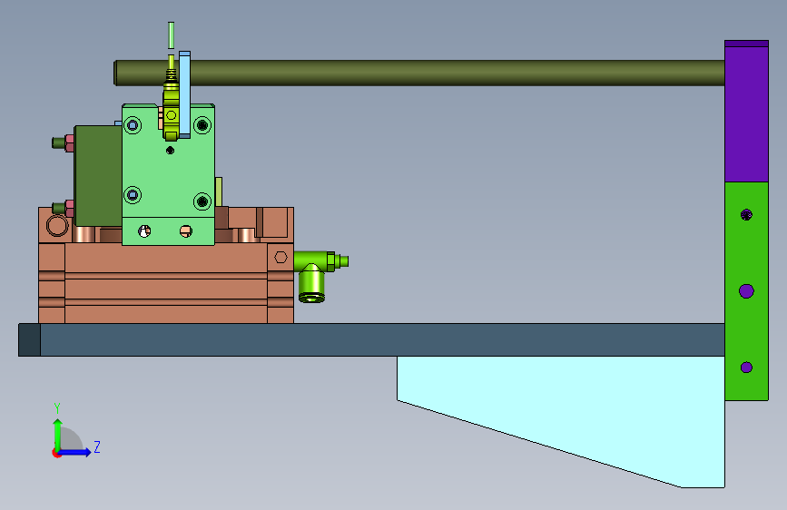The height and width of the screenshot is (510, 787).
Task: Pick the top-right screw on the green block
Action: (x=202, y=125)
